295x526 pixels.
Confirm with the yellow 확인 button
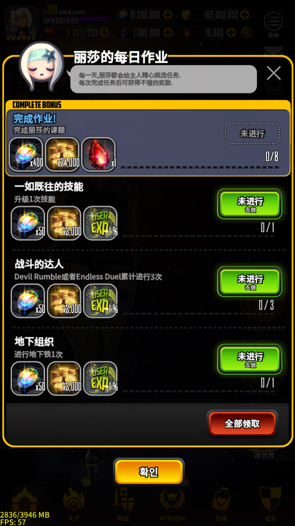coord(149,472)
